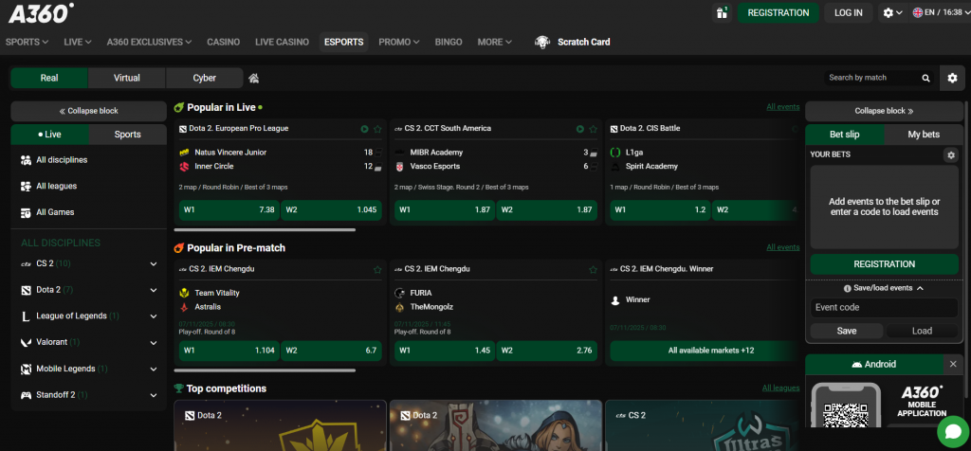
Task: Click the LOG IN button
Action: point(848,12)
